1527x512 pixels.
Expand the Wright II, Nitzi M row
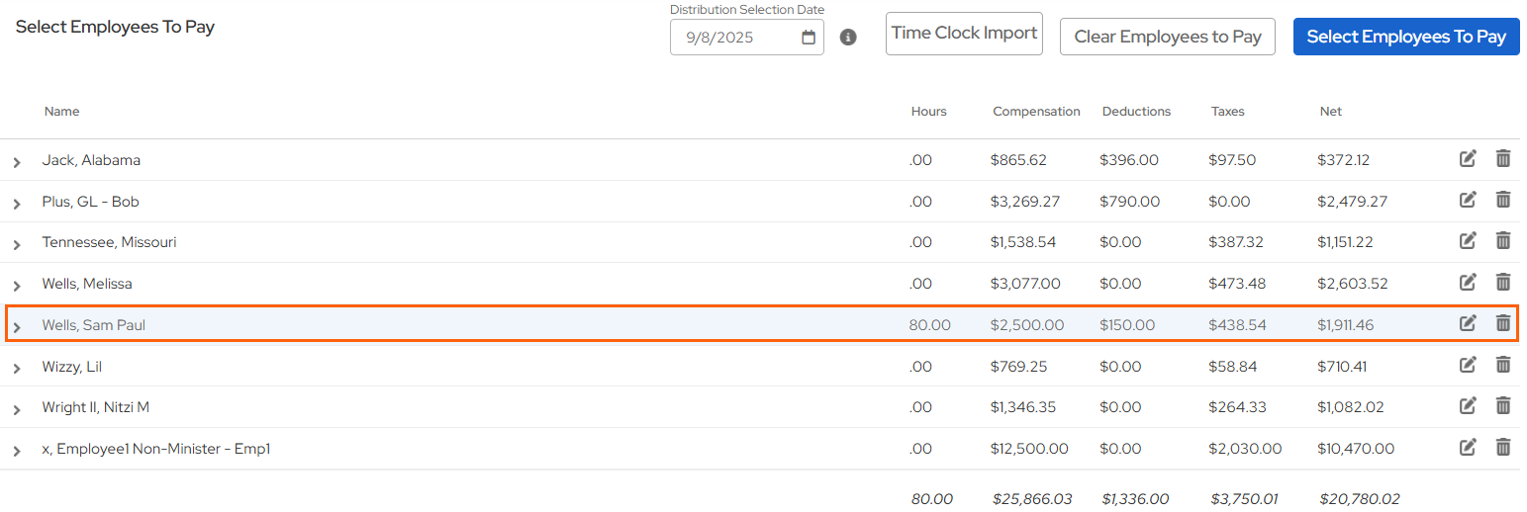(x=17, y=409)
